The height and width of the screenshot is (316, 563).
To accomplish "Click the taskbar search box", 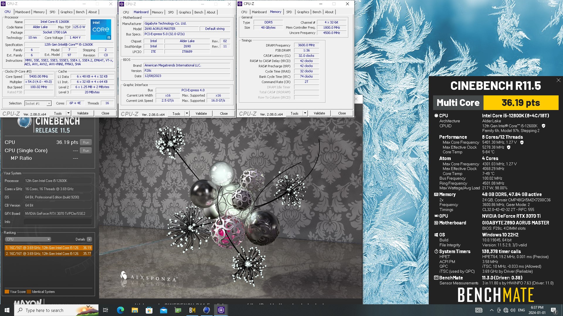I will coord(57,310).
